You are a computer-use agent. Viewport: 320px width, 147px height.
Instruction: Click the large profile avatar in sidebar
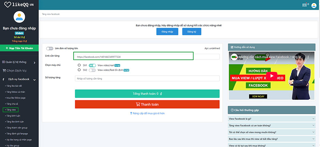pos(19,17)
